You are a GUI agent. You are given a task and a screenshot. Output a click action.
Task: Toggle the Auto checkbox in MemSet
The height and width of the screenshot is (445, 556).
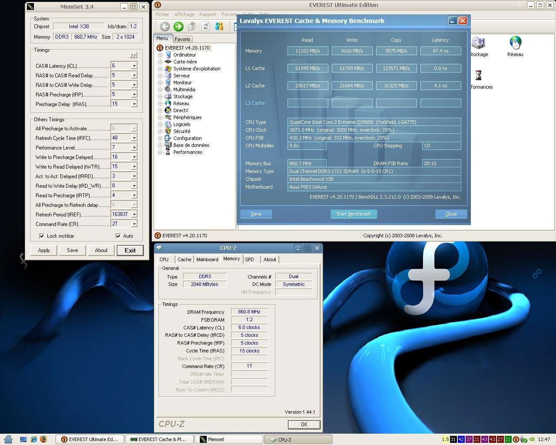[118, 236]
